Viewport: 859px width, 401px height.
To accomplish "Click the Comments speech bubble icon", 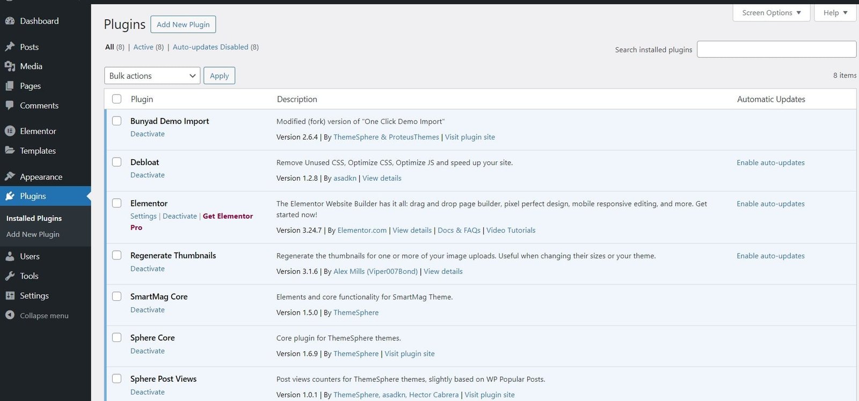I will 10,105.
